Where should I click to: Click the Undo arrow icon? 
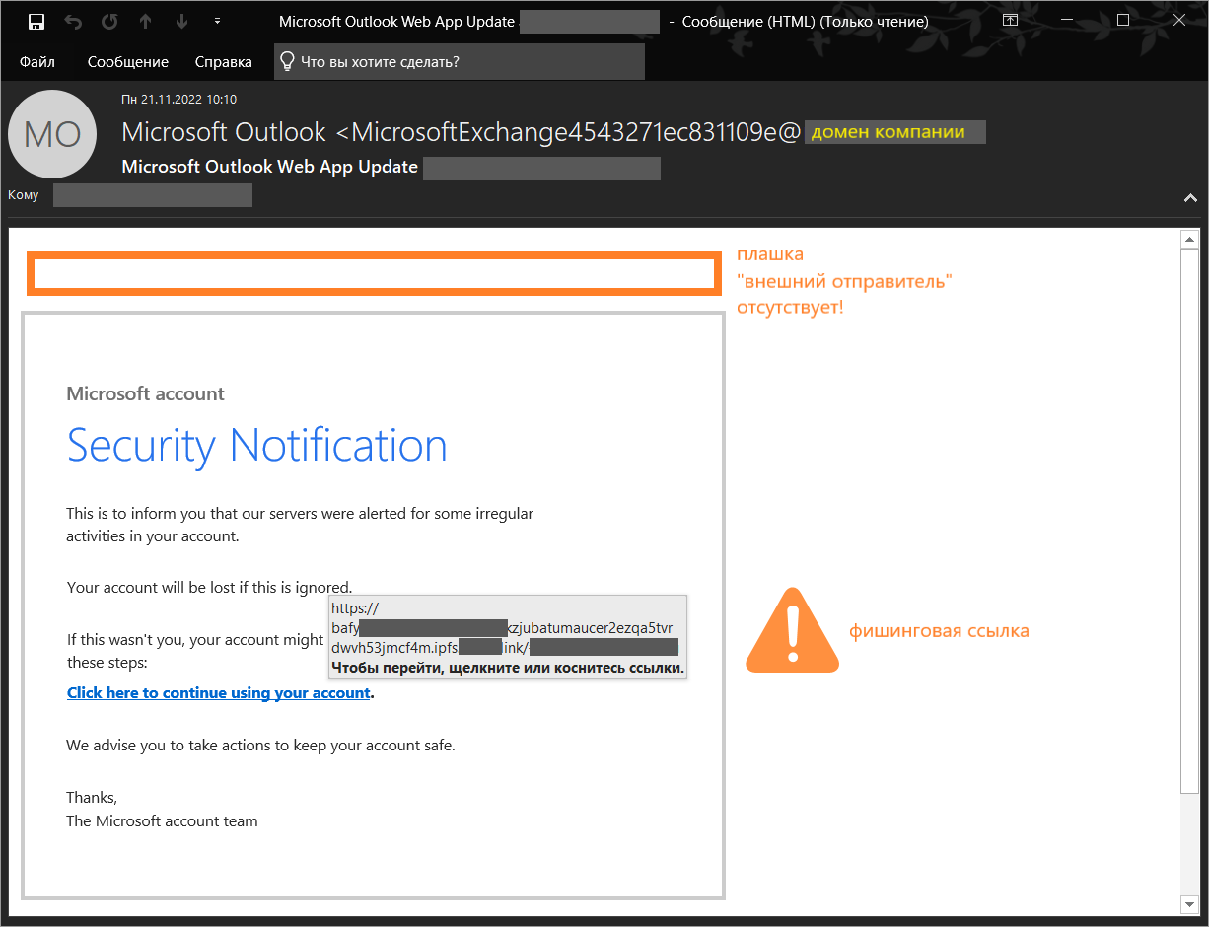(x=73, y=22)
